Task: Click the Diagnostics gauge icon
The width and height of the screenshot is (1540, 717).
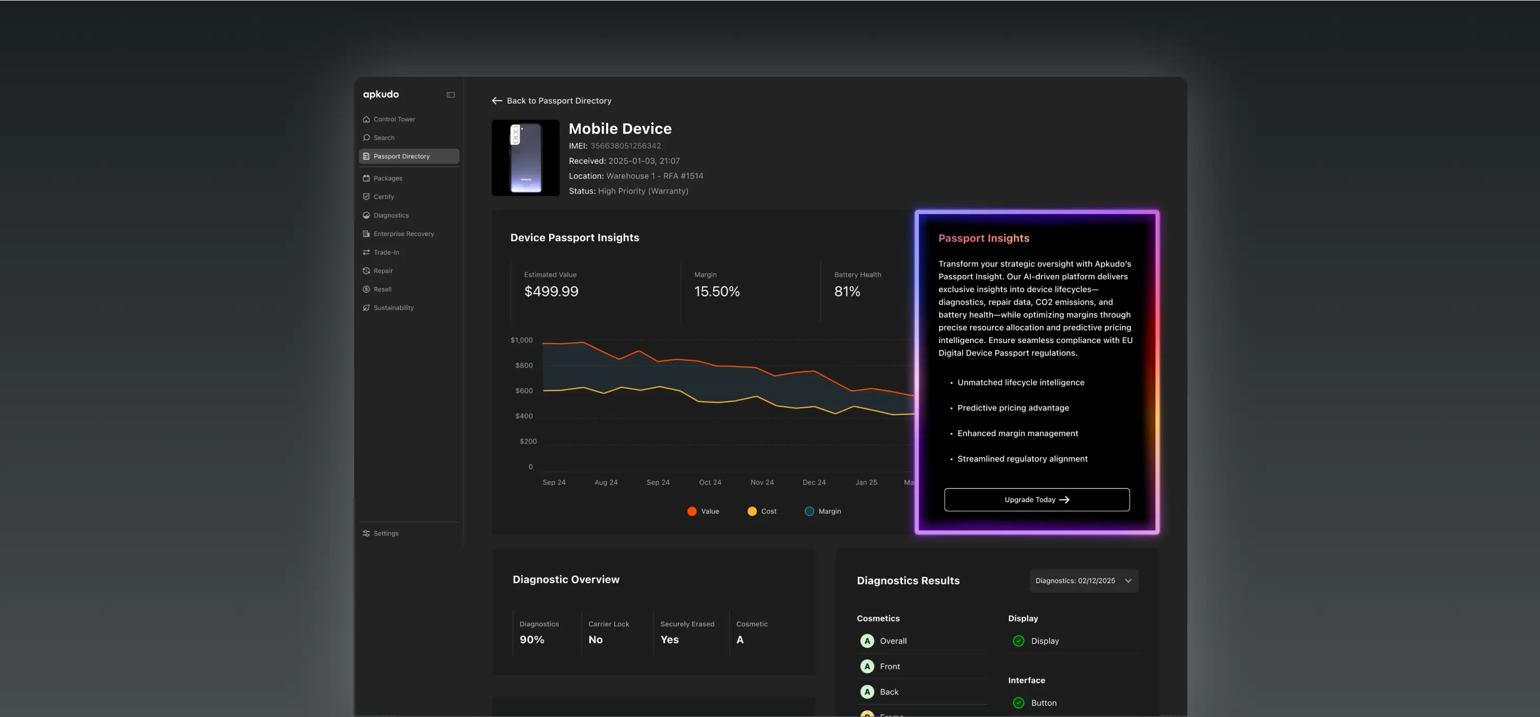Action: click(x=366, y=215)
